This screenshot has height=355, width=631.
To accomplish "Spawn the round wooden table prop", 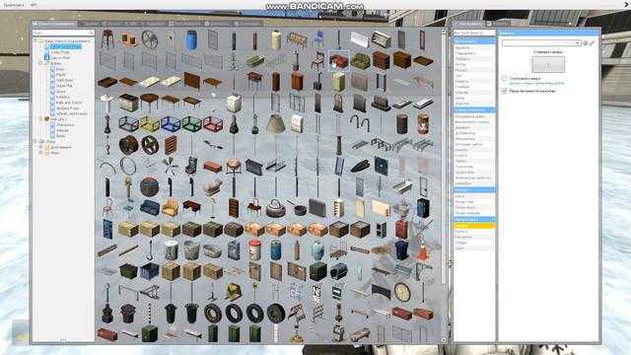I will coord(150,103).
